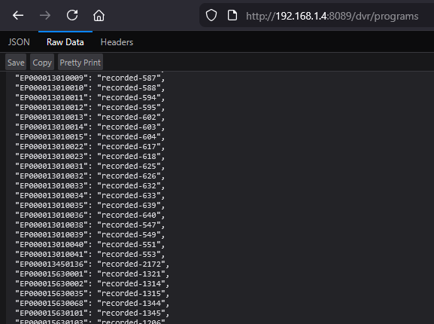The width and height of the screenshot is (434, 324).
Task: Click the value "recorded-617"
Action: [129, 147]
